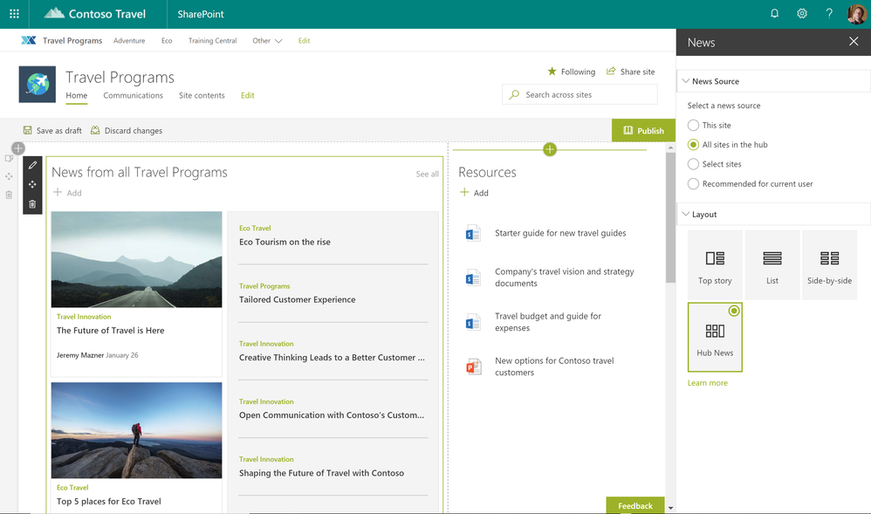
Task: Open the mountain road news thumbnail
Action: pyautogui.click(x=137, y=259)
